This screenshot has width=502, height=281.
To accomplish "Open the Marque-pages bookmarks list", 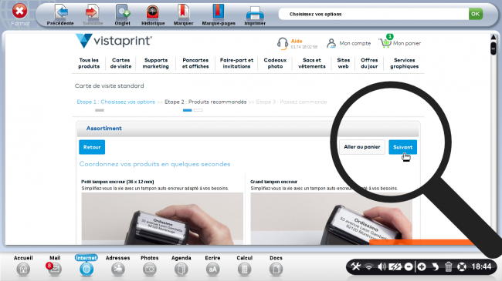I will pyautogui.click(x=219, y=12).
